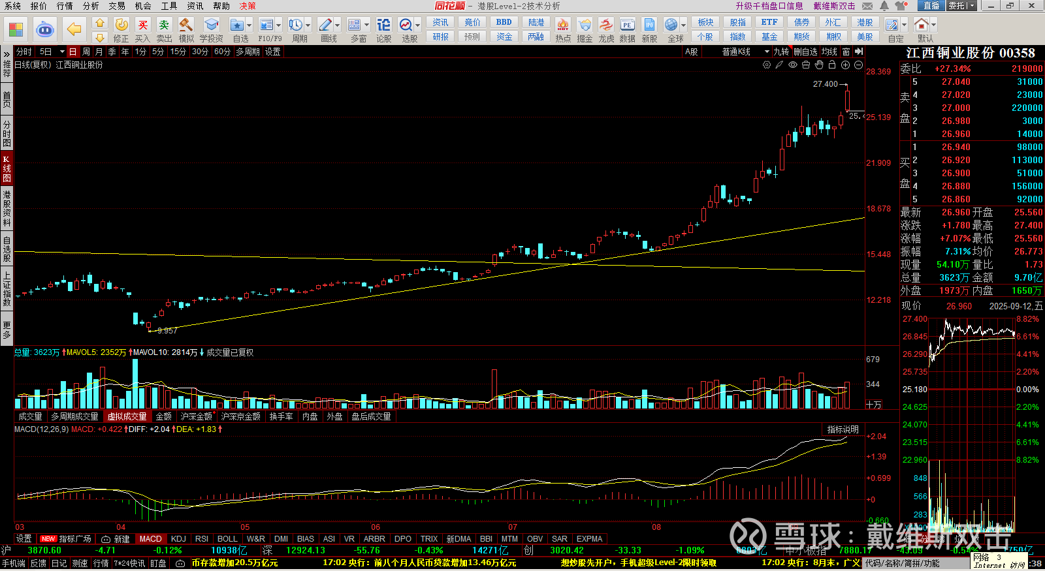This screenshot has width=1045, height=571.
Task: Click the 资讯 toolbar button
Action: coord(440,22)
